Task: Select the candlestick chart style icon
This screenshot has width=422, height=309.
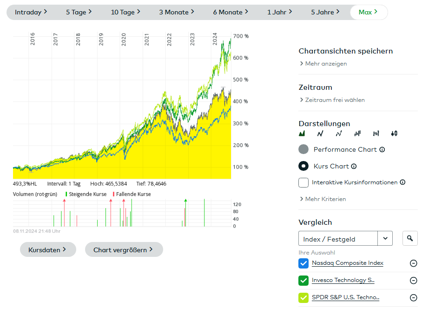Action: point(394,134)
